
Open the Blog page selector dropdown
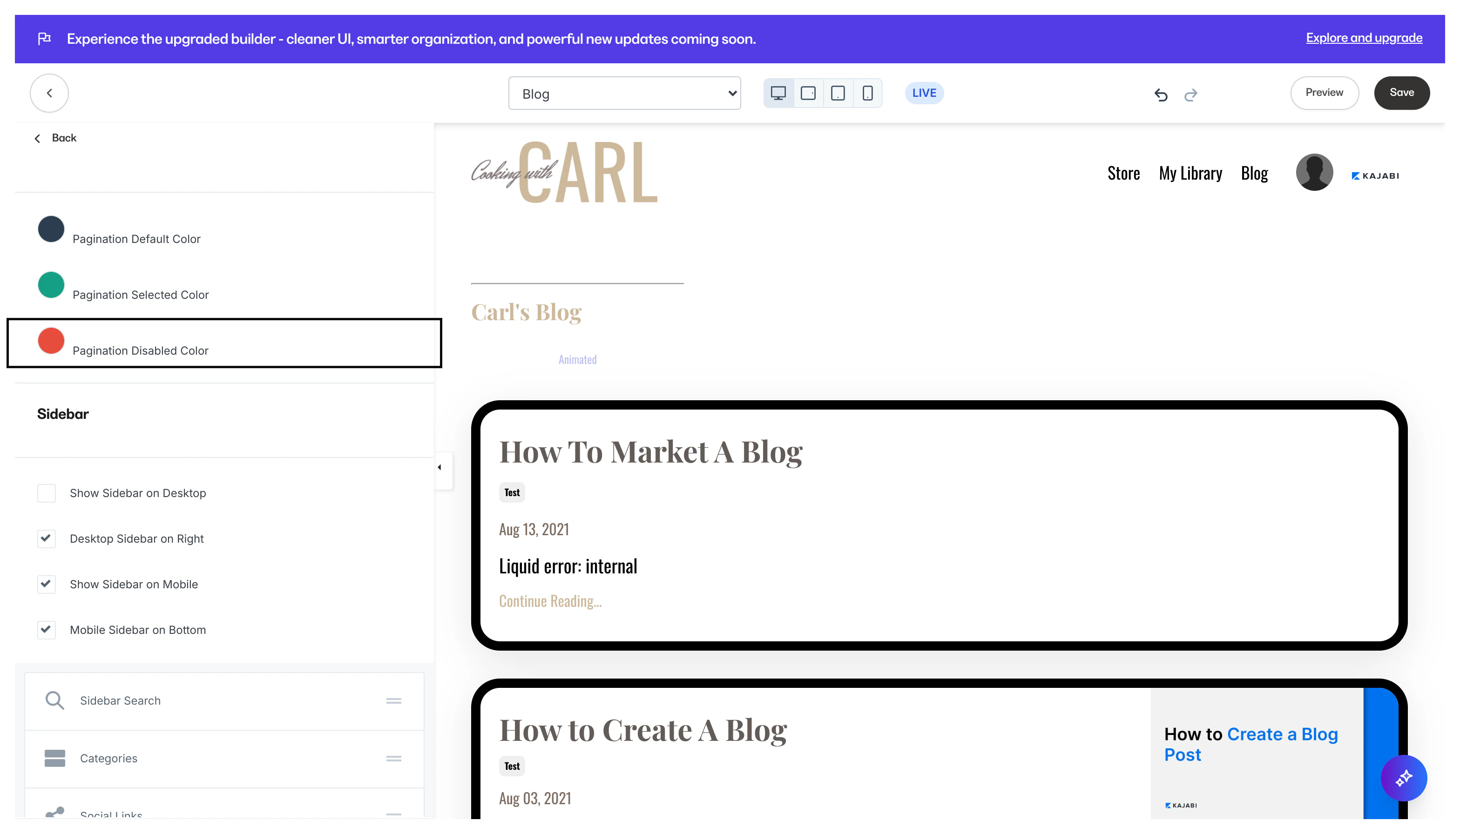click(624, 93)
